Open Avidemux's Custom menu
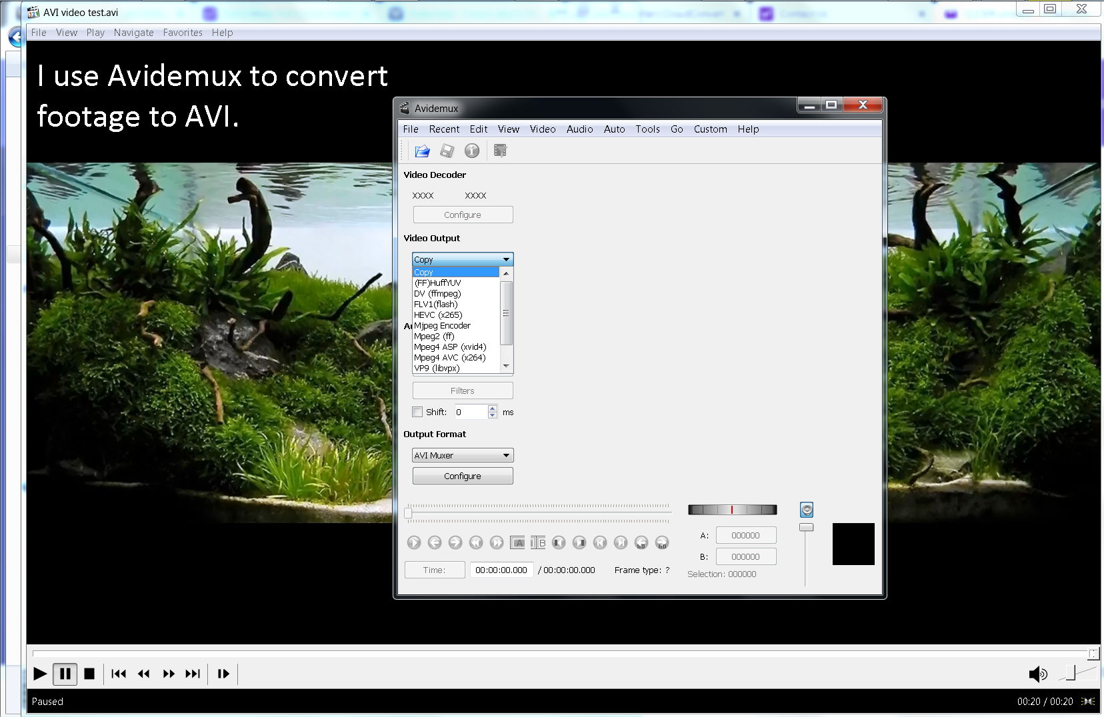Image resolution: width=1104 pixels, height=717 pixels. point(710,129)
